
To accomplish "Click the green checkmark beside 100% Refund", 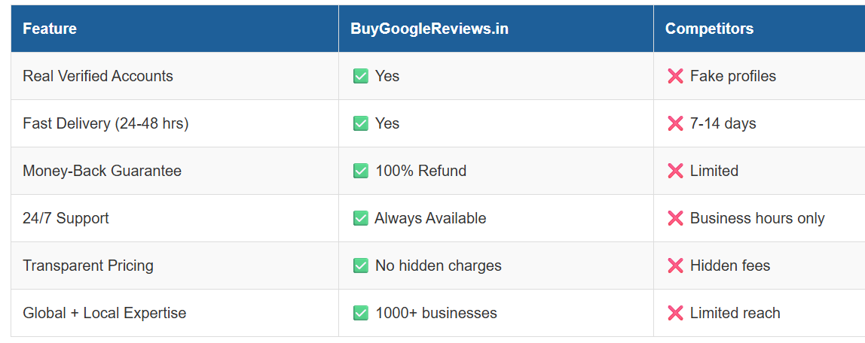I will click(361, 171).
